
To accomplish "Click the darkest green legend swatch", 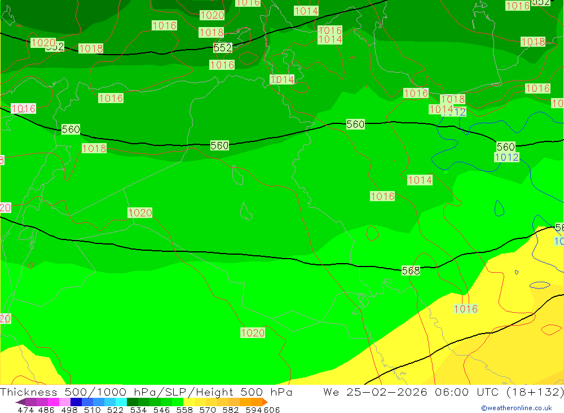I will [x=133, y=402].
